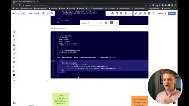Click line 16 in code block
Image resolution: width=189 pixels, height=106 pixels.
click(x=100, y=61)
